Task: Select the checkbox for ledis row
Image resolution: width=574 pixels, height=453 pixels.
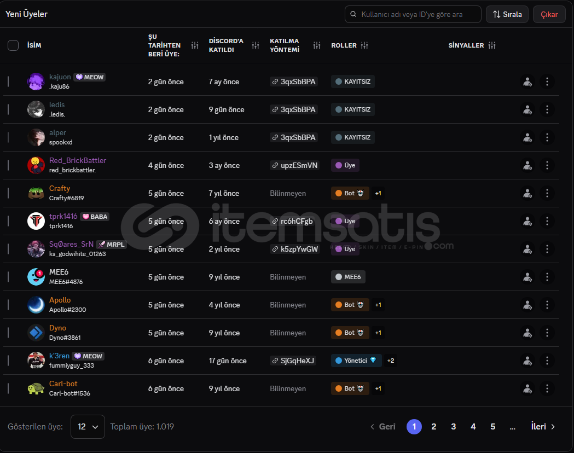Action: click(x=8, y=109)
